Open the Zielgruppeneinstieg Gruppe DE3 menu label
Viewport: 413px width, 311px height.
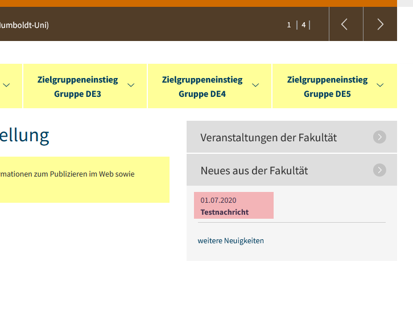(78, 87)
